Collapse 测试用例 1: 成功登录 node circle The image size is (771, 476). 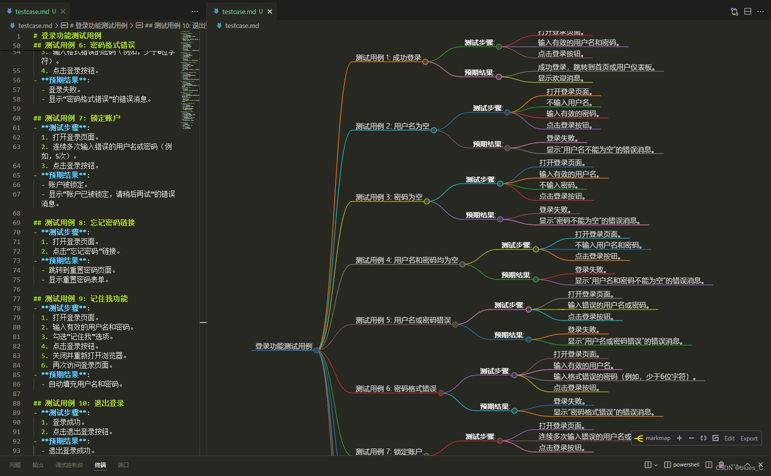coord(425,61)
